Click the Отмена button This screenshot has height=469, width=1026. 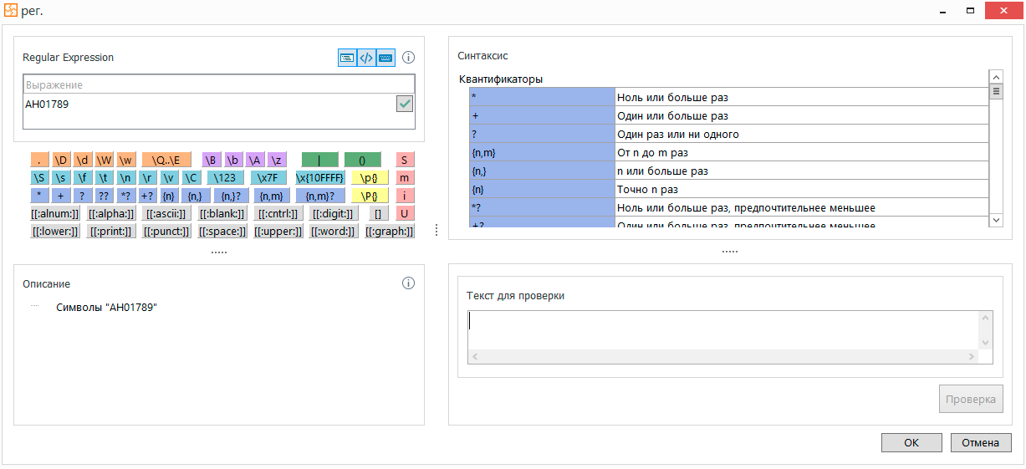tap(981, 442)
